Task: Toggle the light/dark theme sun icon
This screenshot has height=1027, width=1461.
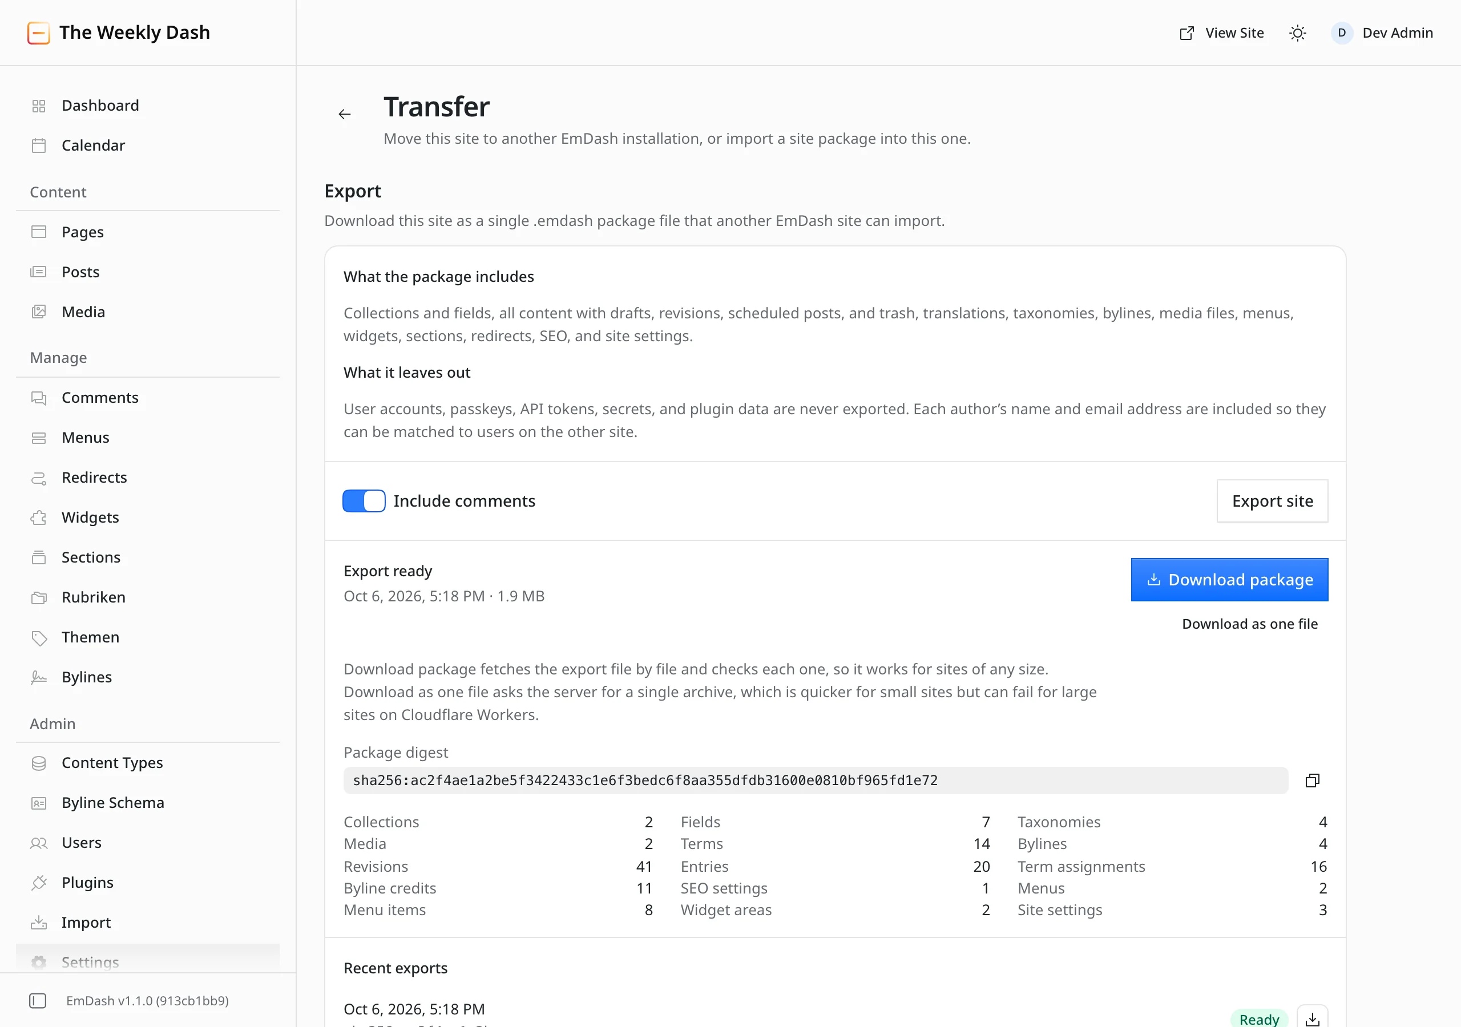Action: [x=1297, y=33]
